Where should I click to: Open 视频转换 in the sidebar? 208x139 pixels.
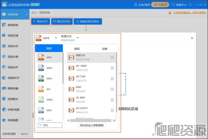click(15, 14)
